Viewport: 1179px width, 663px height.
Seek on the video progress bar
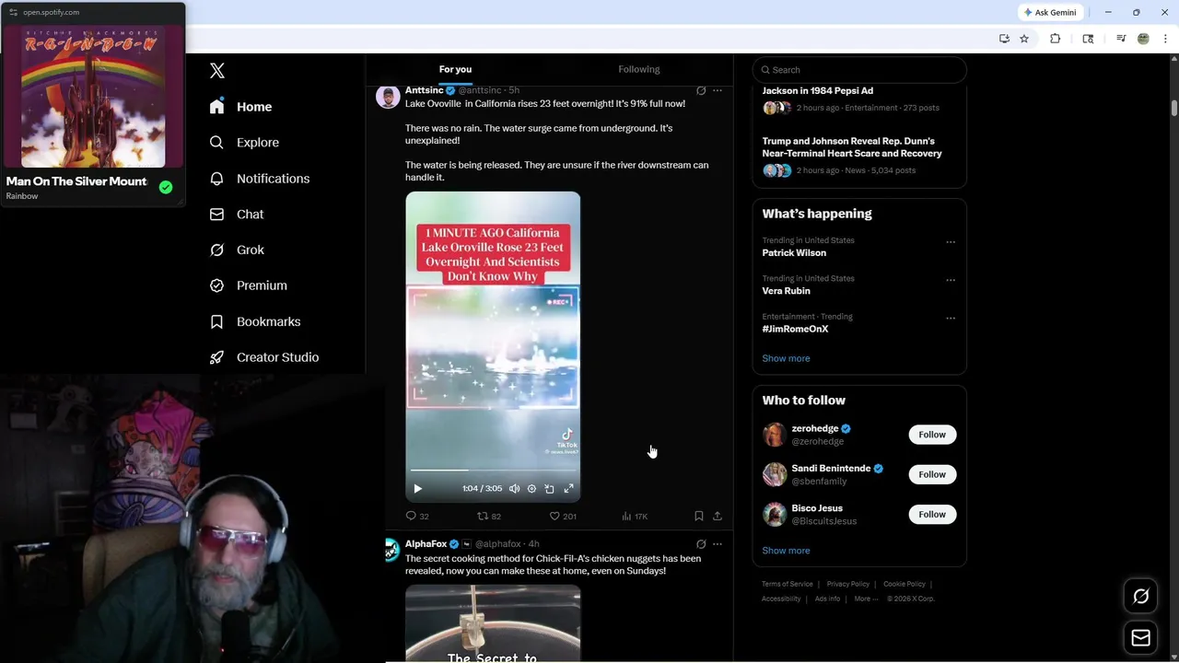click(x=493, y=471)
